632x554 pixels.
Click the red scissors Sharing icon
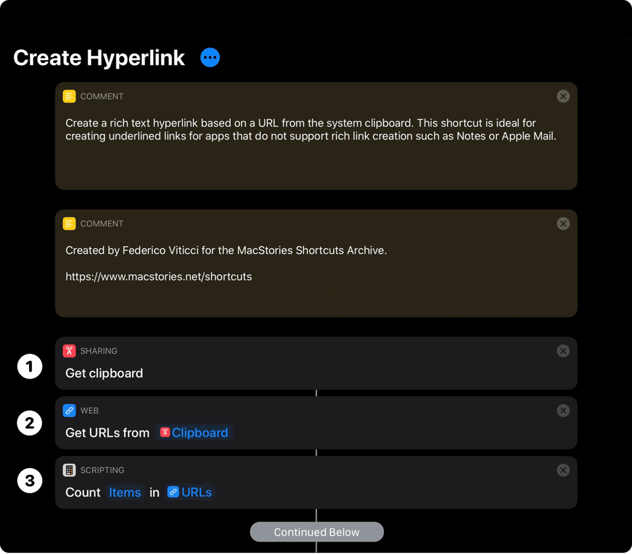tap(69, 351)
